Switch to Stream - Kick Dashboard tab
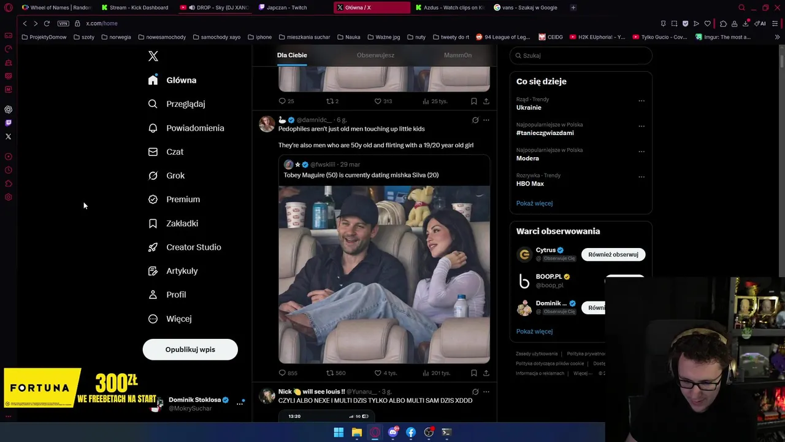 pyautogui.click(x=134, y=7)
